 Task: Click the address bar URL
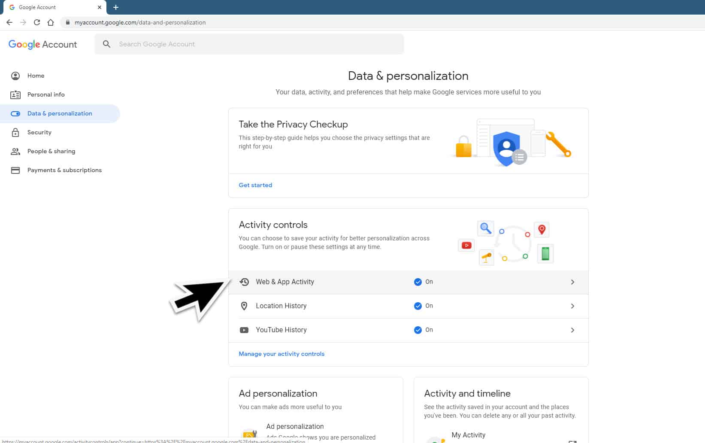(140, 22)
